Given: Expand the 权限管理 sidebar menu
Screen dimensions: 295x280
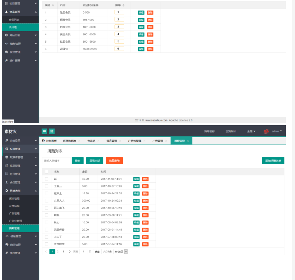Looking at the screenshot, I should [x=20, y=149].
